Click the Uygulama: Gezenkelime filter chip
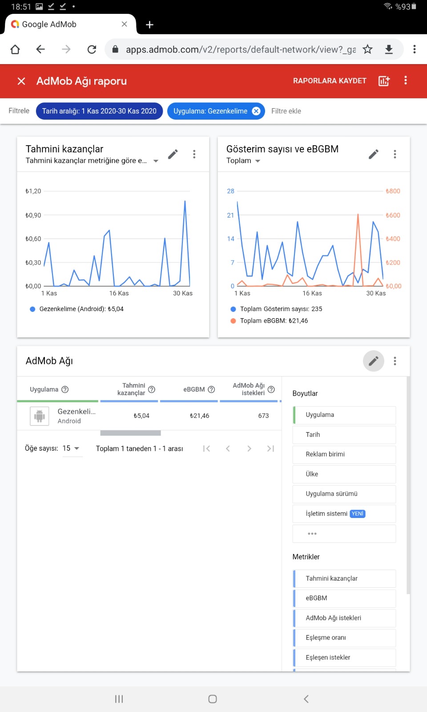The width and height of the screenshot is (427, 712). (x=210, y=111)
